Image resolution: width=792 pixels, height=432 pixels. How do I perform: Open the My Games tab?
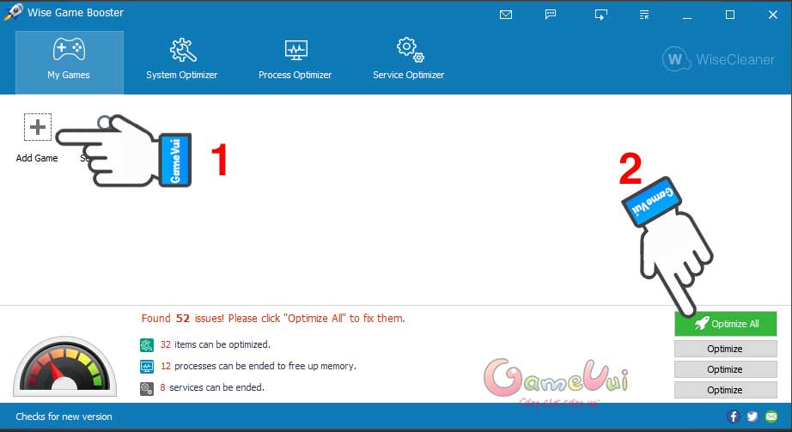69,62
